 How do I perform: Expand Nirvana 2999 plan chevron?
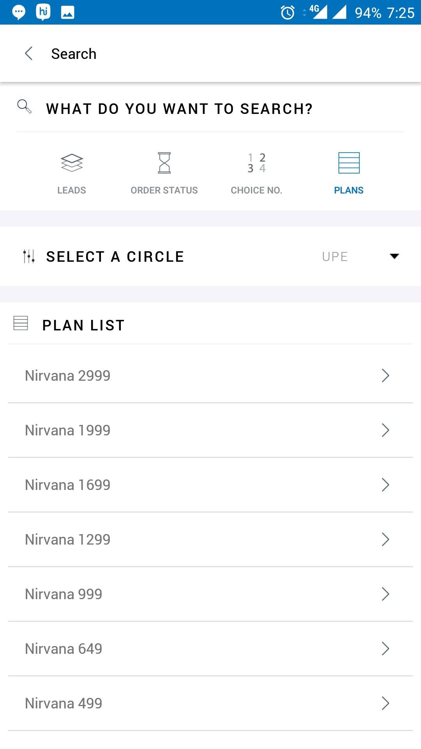(x=385, y=376)
